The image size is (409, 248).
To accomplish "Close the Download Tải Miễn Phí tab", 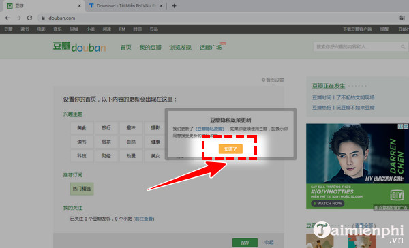I will coord(161,5).
